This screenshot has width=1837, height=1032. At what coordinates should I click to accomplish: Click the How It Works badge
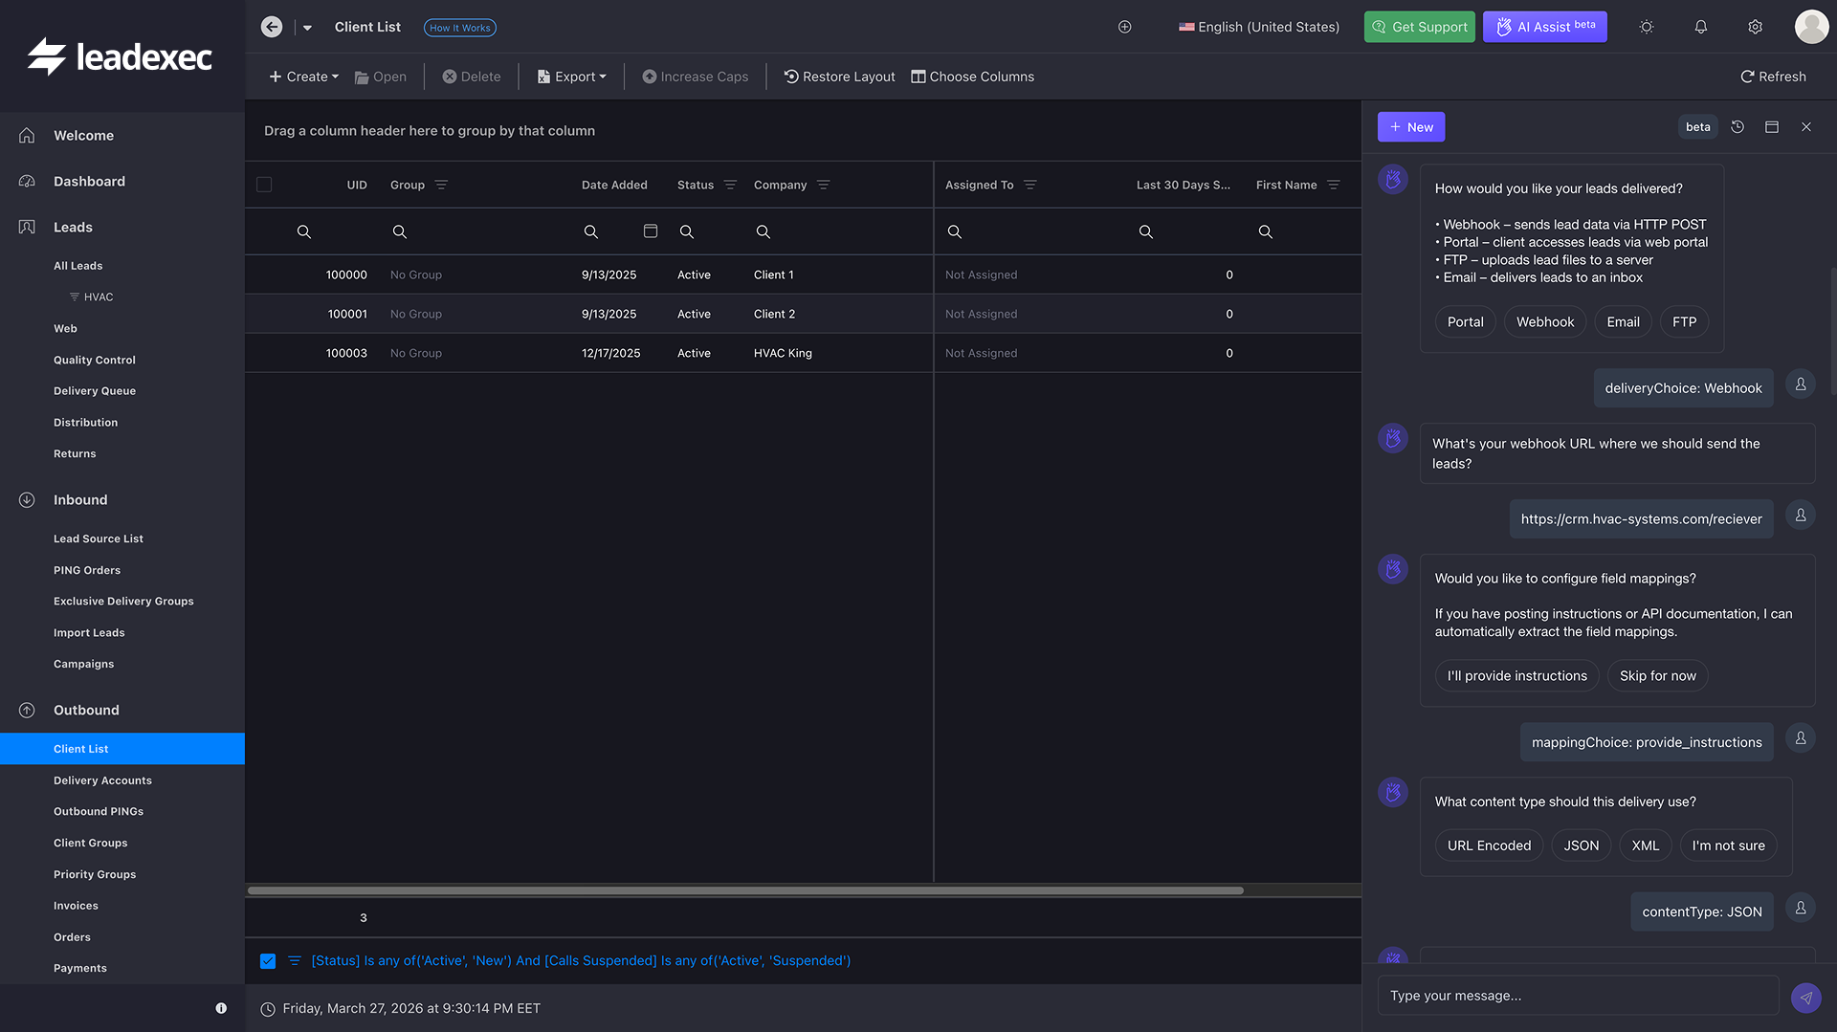click(460, 28)
